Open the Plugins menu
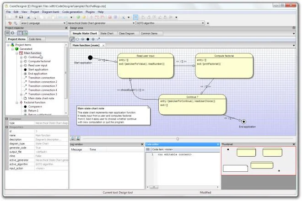Image resolution: width=302 pixels, height=201 pixels. (x=90, y=12)
